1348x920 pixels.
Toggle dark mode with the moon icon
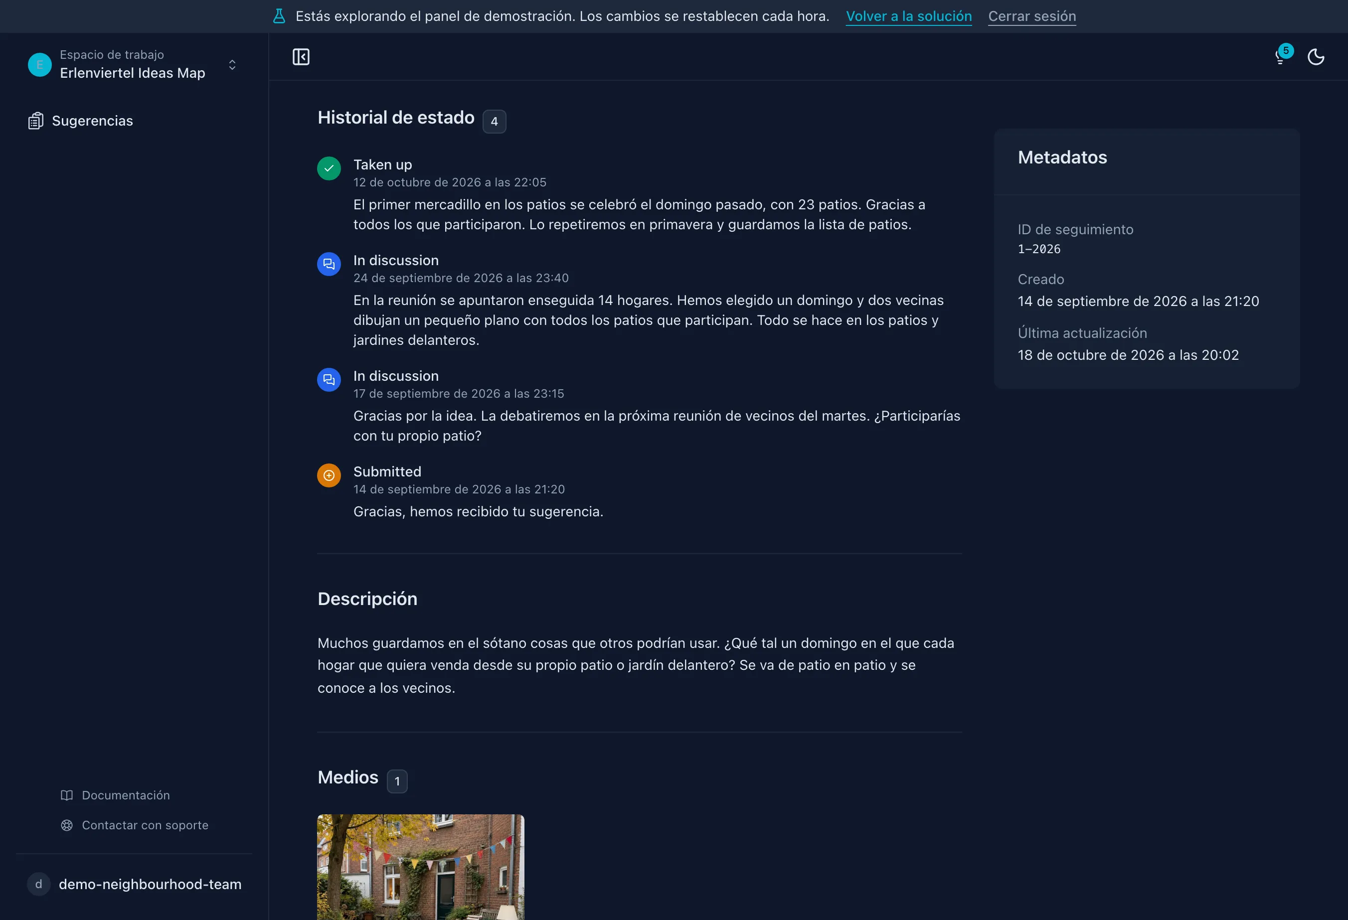pyautogui.click(x=1316, y=57)
